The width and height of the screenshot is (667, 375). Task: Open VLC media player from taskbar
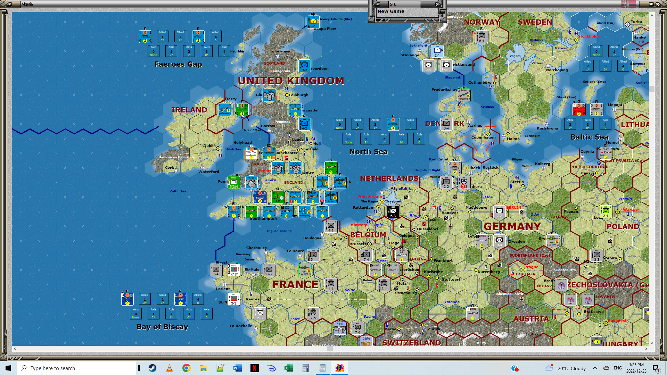170,368
